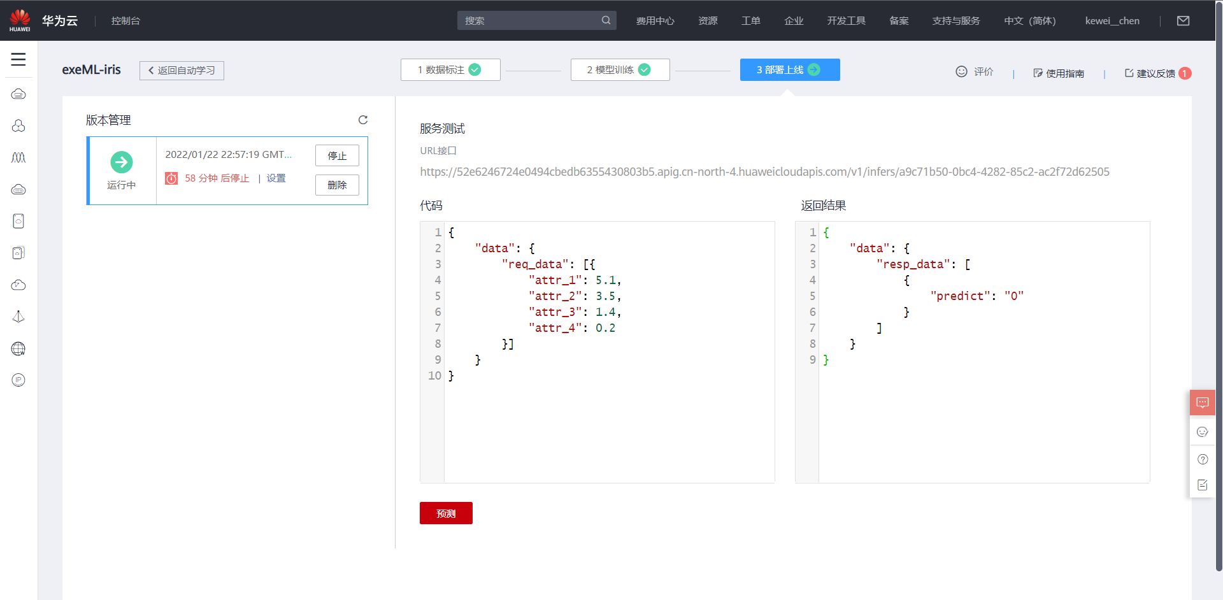The height and width of the screenshot is (600, 1223).
Task: Open the hamburger navigation menu
Action: pyautogui.click(x=18, y=59)
